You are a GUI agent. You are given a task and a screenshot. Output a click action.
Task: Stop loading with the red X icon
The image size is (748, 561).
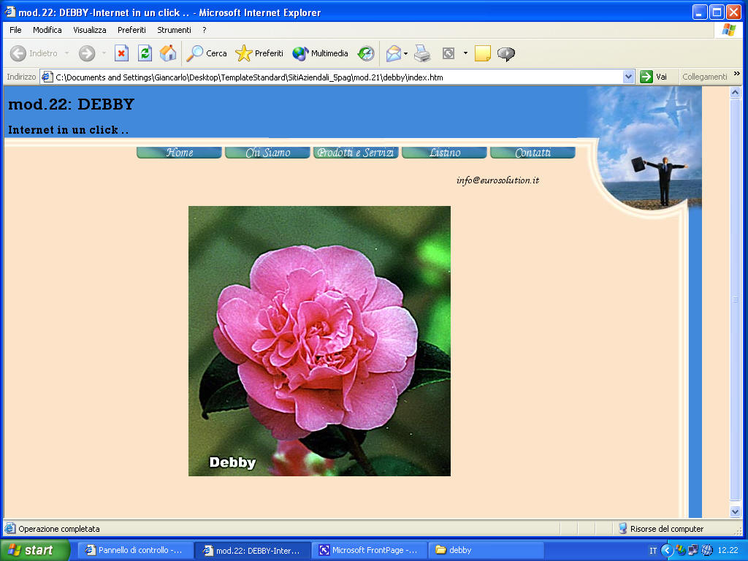tap(122, 53)
